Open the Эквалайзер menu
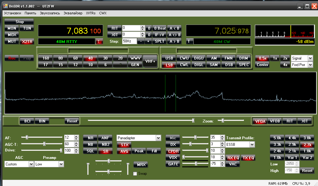The image size is (318, 186). (x=73, y=13)
